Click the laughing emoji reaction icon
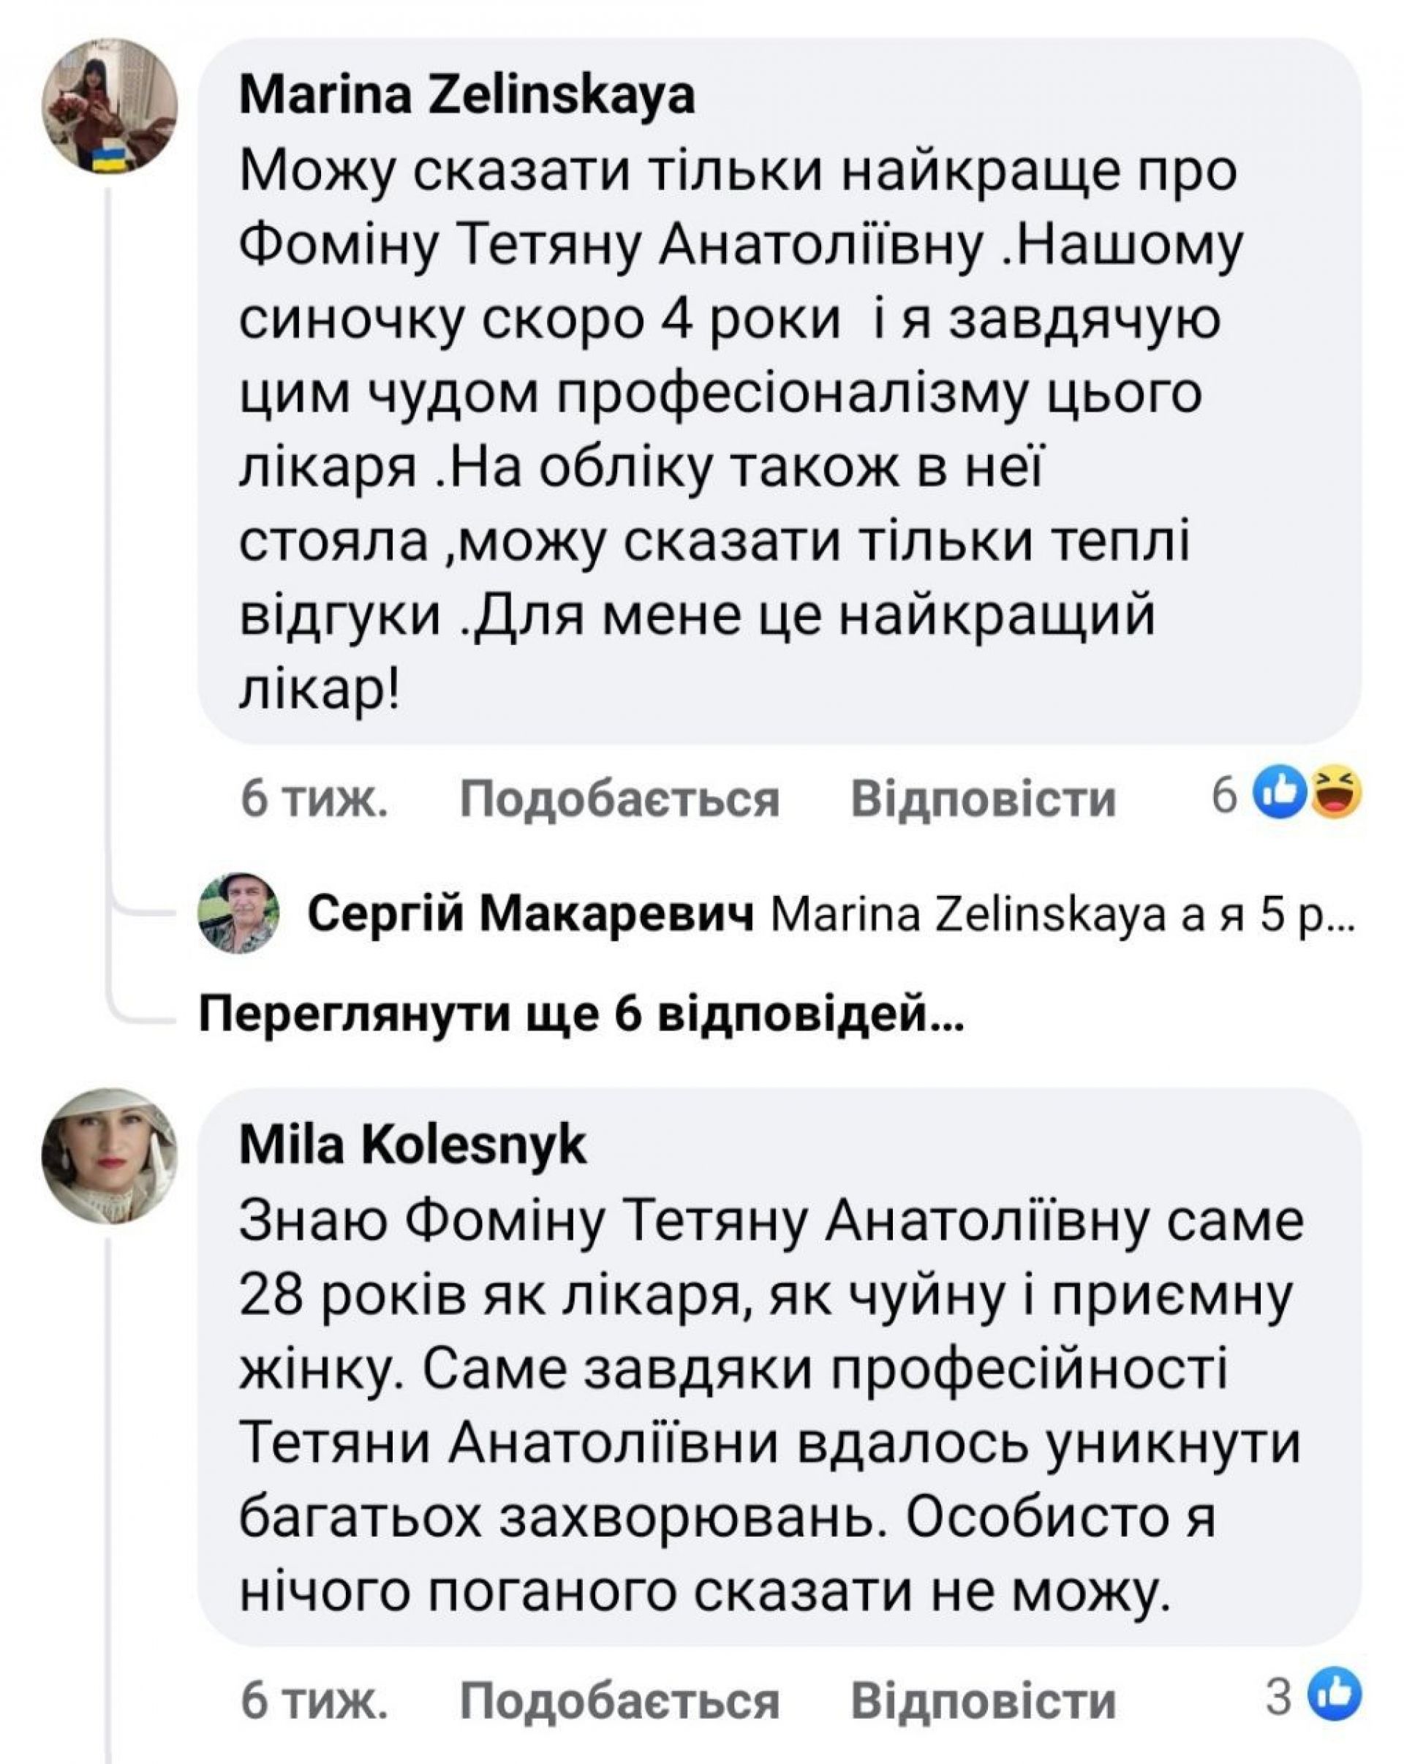The width and height of the screenshot is (1404, 1764). 1335,794
